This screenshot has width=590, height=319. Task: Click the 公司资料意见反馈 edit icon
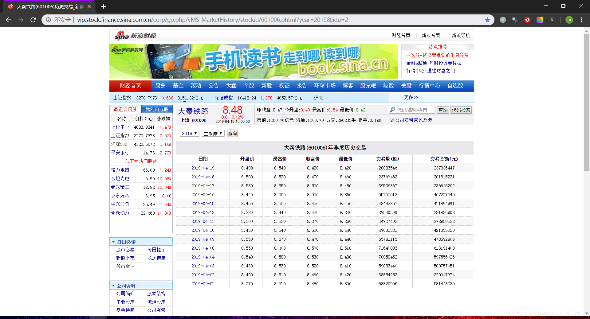point(392,120)
